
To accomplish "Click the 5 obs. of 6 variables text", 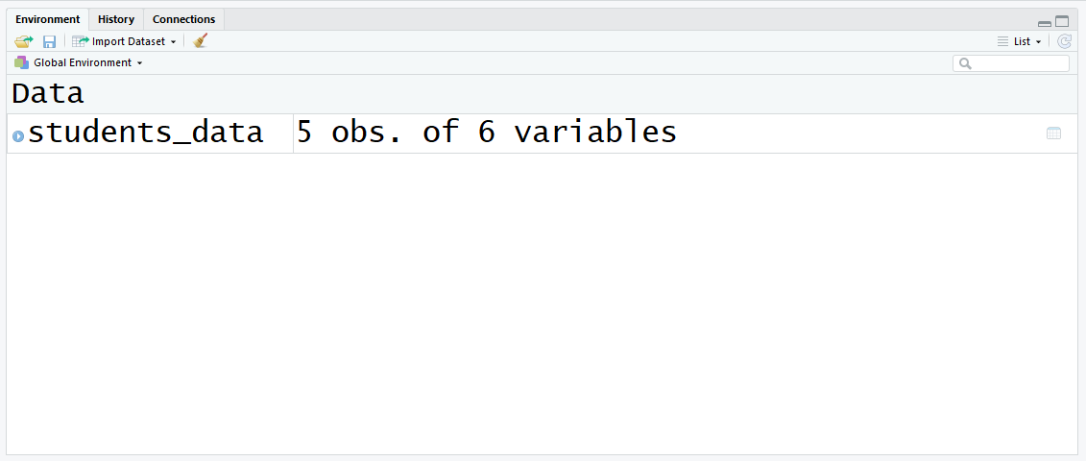I will 487,133.
